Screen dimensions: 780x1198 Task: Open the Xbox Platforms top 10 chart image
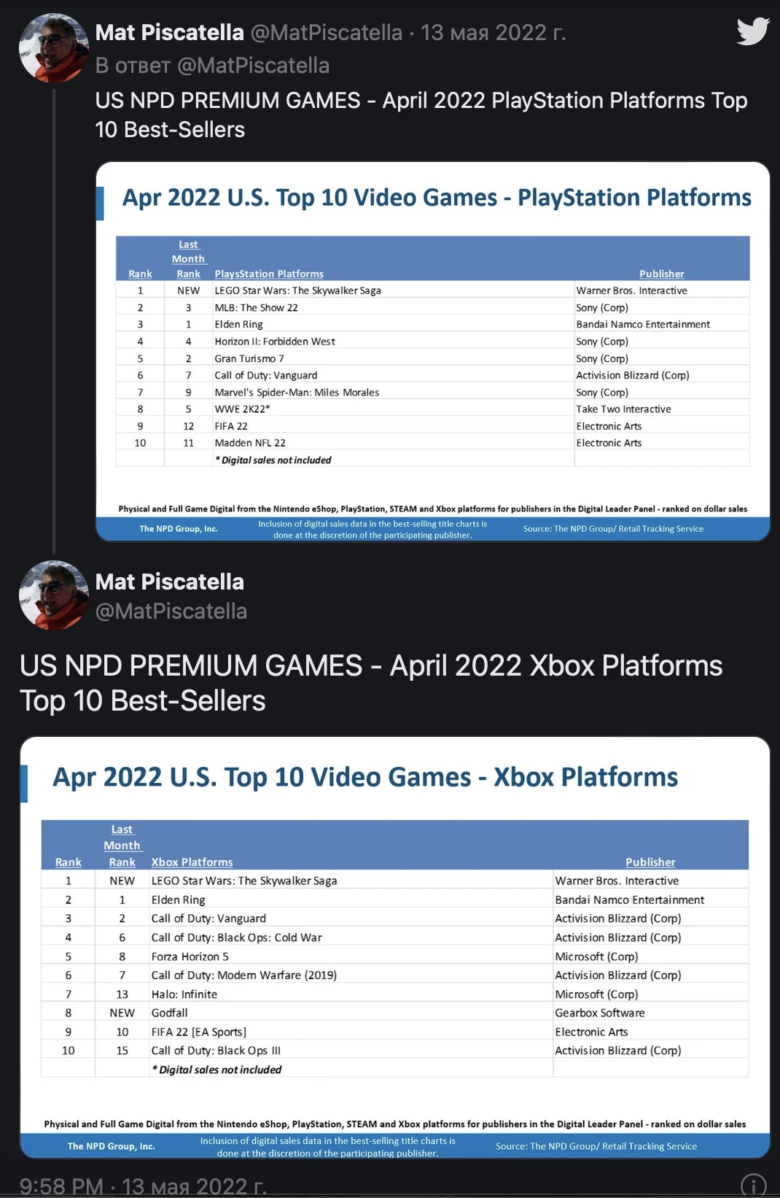395,947
